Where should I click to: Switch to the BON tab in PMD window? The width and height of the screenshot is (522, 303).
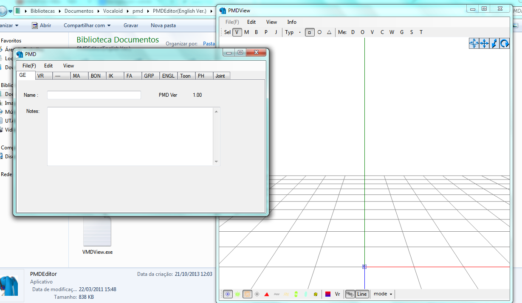[96, 76]
